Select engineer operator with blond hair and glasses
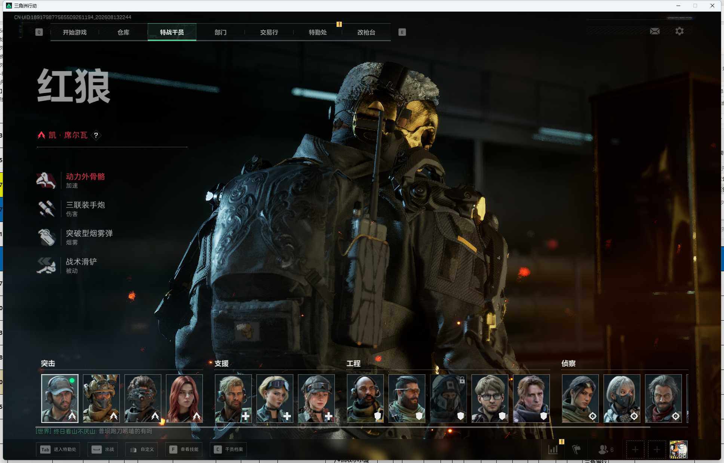 [490, 398]
